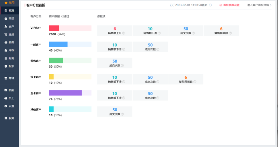Click the orange 6 in VIP客户 复购异常数
Screen dimensions: 278x147
[221, 29]
